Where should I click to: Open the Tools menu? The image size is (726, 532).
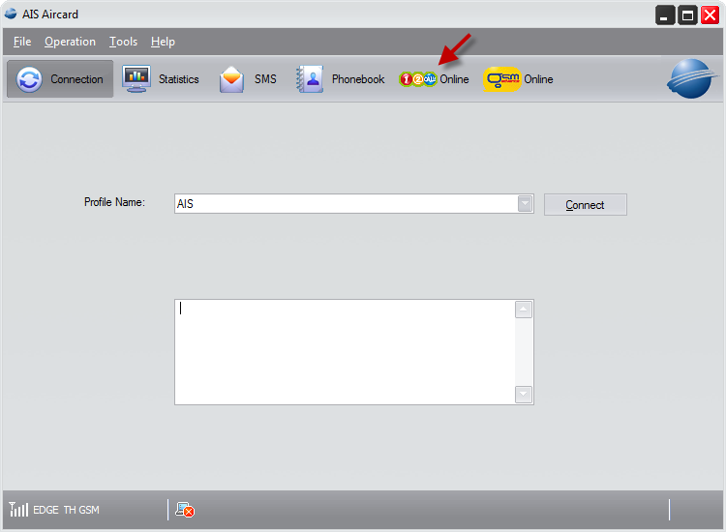pos(123,42)
